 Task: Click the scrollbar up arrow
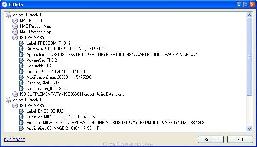[249, 15]
